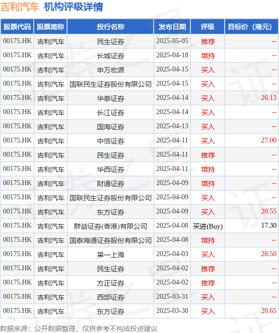Click the 目标价（港元） column header
Viewport: 279px width, 333px height.
(252, 26)
